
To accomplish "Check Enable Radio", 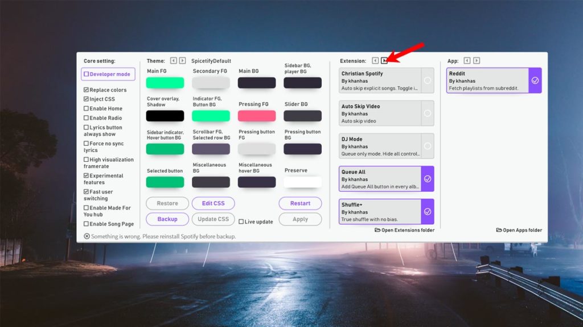I will coord(87,118).
